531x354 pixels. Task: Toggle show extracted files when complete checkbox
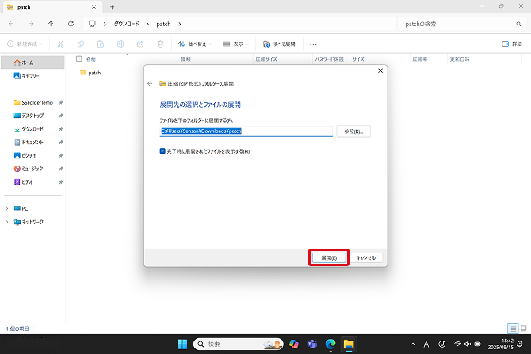[162, 151]
